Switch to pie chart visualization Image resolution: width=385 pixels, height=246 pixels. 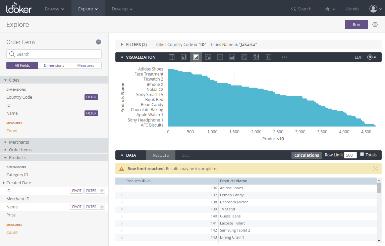244,57
